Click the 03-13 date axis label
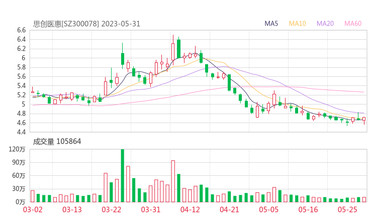The height and width of the screenshot is (221, 372). 72,209
